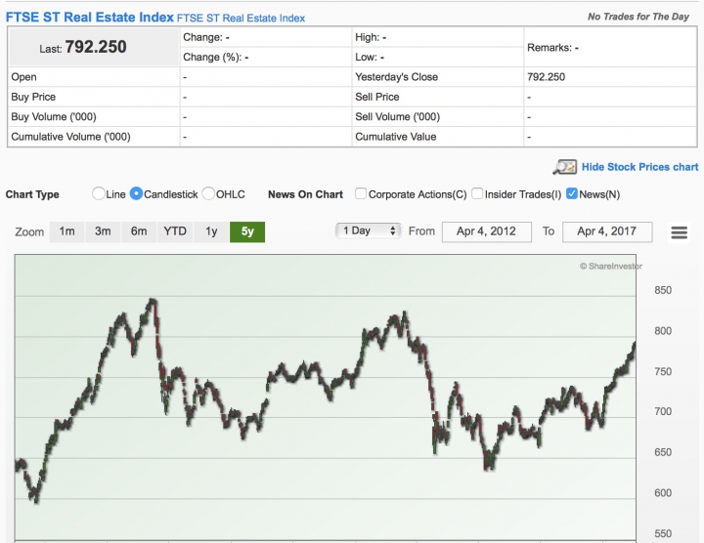
Task: Click the Sell Price label
Action: [x=377, y=97]
